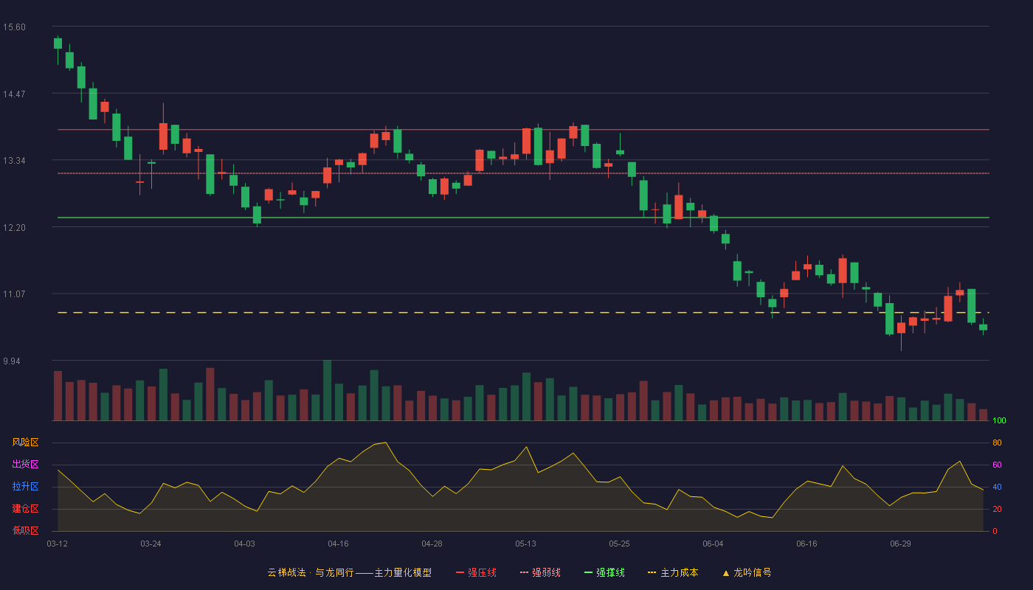Click the 03-12 date label

click(x=58, y=544)
